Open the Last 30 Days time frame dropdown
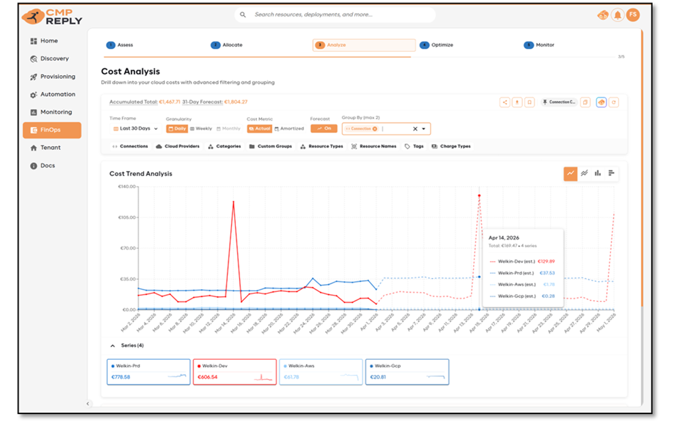Screen dimensions: 675x422 (x=135, y=129)
